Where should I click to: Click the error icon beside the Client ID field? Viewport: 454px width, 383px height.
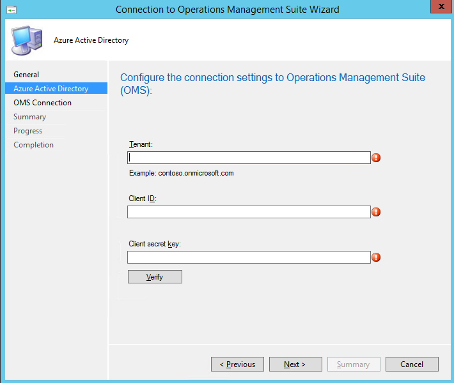tap(376, 212)
